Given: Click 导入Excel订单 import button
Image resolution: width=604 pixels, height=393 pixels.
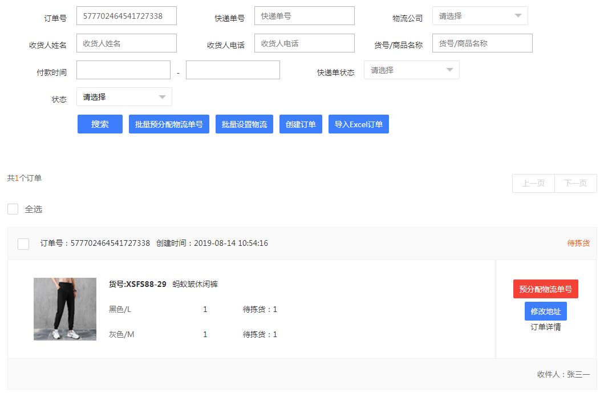Looking at the screenshot, I should click(x=358, y=124).
